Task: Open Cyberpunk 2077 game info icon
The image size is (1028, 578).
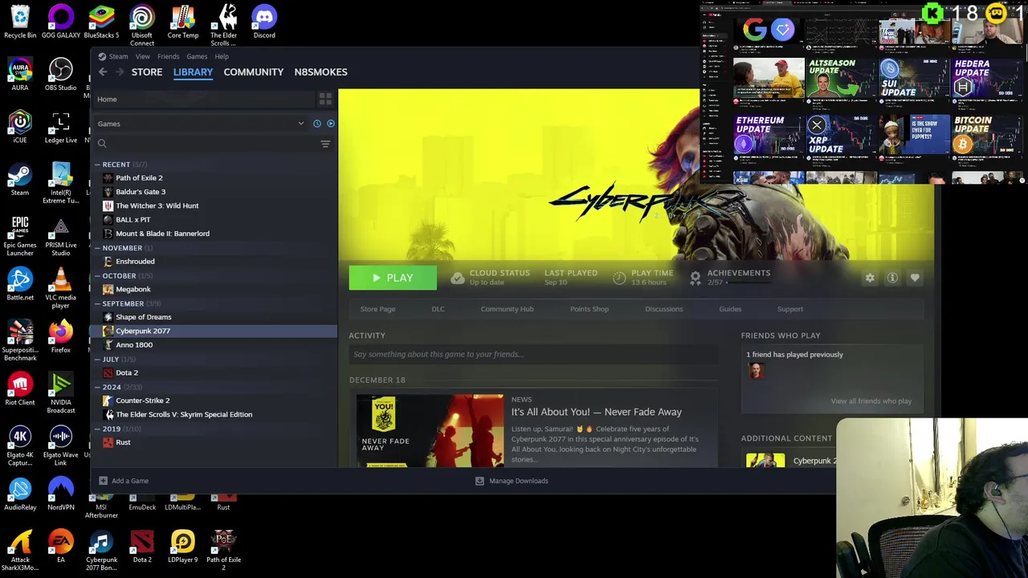Action: click(x=892, y=278)
